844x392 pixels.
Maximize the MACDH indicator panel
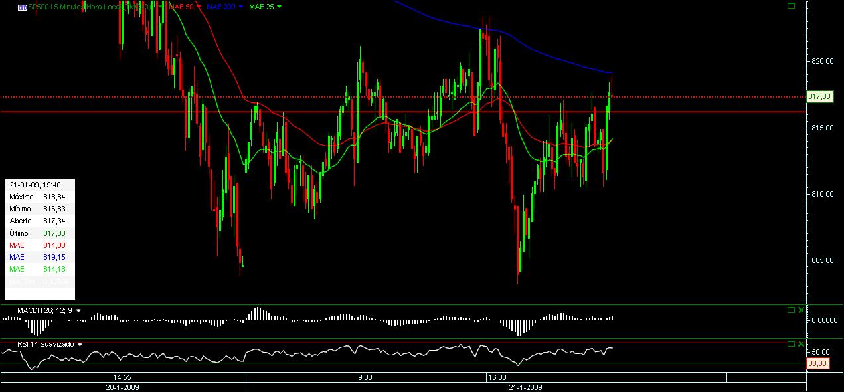791,310
